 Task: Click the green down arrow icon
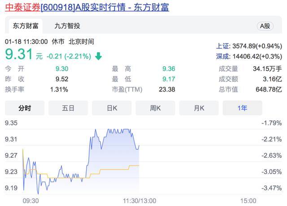pyautogui.click(x=99, y=56)
